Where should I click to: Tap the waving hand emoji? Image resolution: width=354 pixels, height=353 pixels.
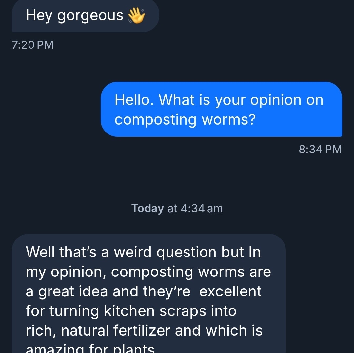[136, 15]
